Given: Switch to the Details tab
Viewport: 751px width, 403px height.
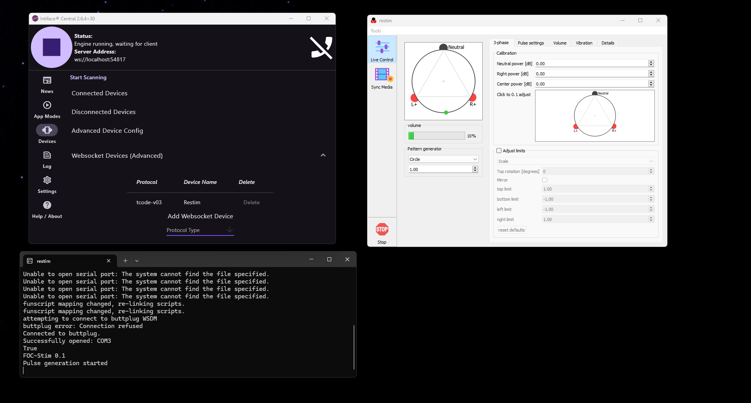Looking at the screenshot, I should [x=608, y=43].
